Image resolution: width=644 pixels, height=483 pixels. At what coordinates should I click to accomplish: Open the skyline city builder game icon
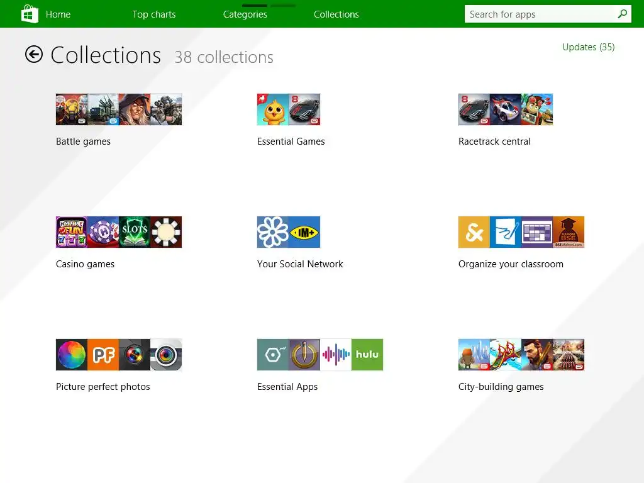tap(474, 355)
